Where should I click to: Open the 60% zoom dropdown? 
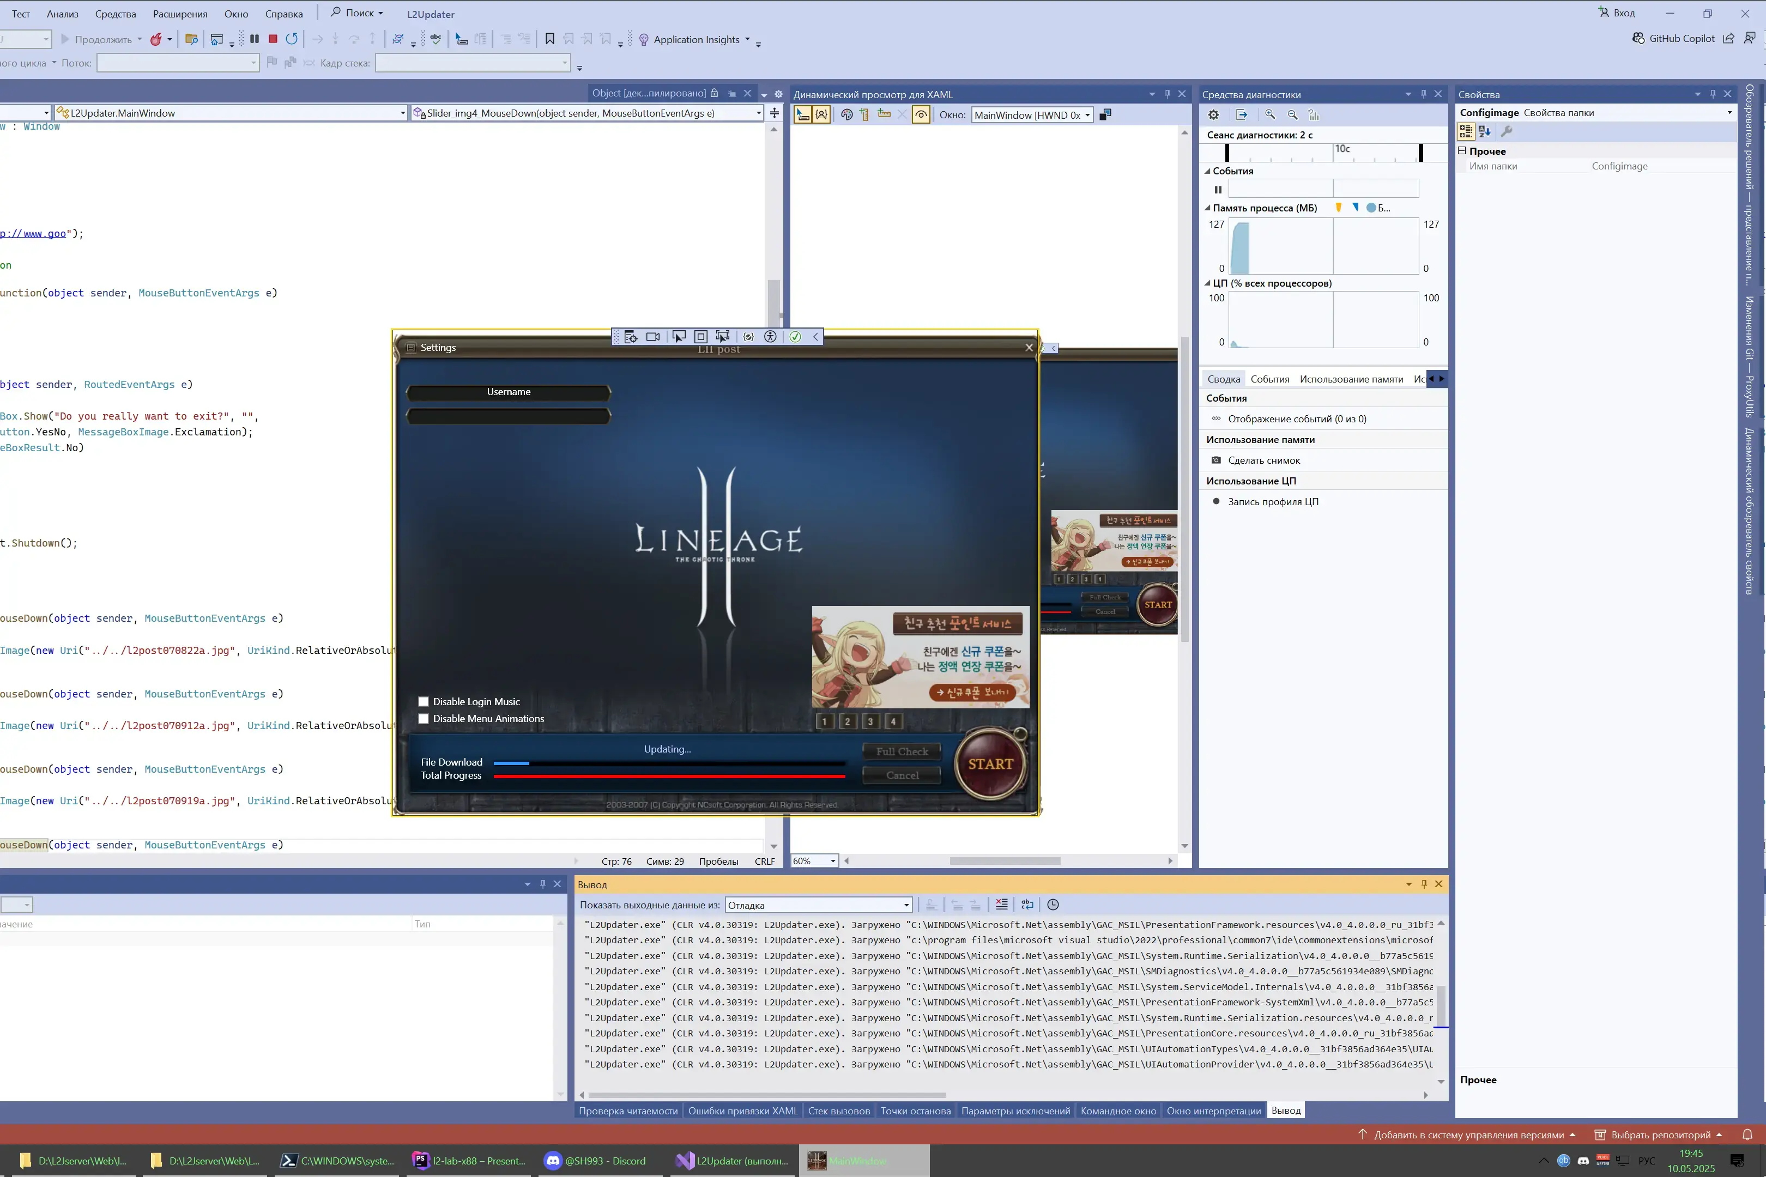pyautogui.click(x=815, y=861)
